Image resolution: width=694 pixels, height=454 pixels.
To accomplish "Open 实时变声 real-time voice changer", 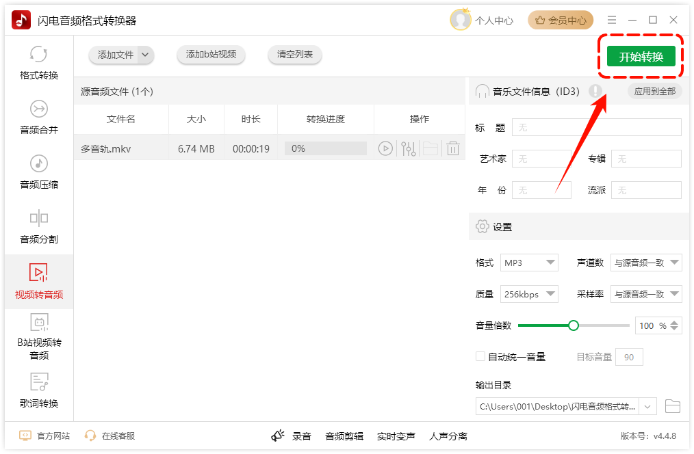I will [x=396, y=436].
